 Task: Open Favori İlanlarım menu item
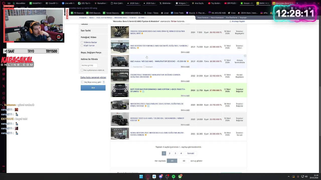(203, 18)
